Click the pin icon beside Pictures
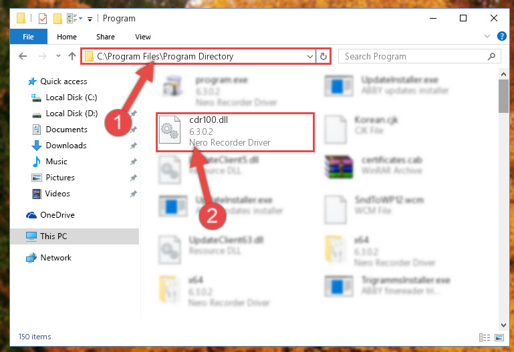 (x=133, y=178)
